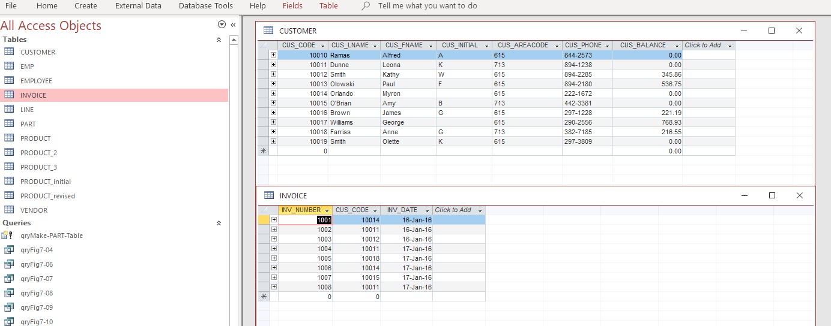
Task: Open the CUS_LNAME column filter dropdown
Action: click(375, 46)
